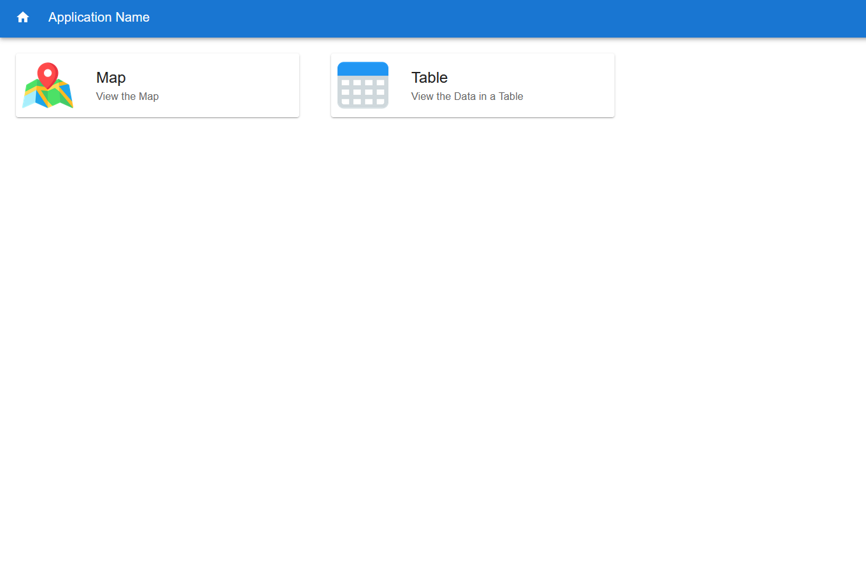Click the "Application Name" title
This screenshot has height=578, width=866.
99,17
